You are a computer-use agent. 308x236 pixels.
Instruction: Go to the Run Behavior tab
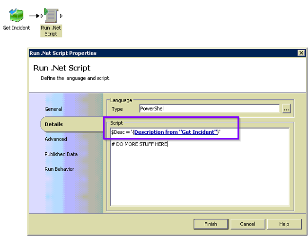59,169
